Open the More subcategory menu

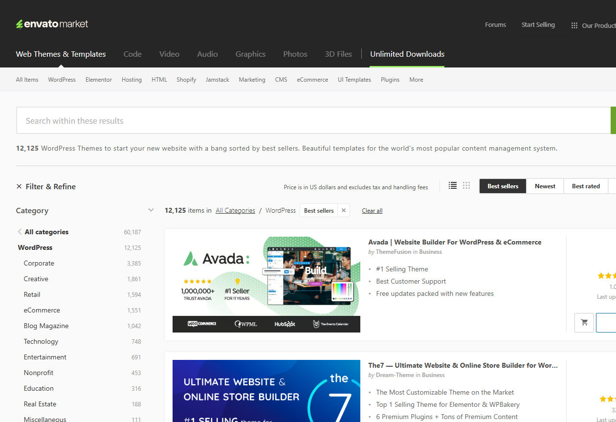coord(416,80)
